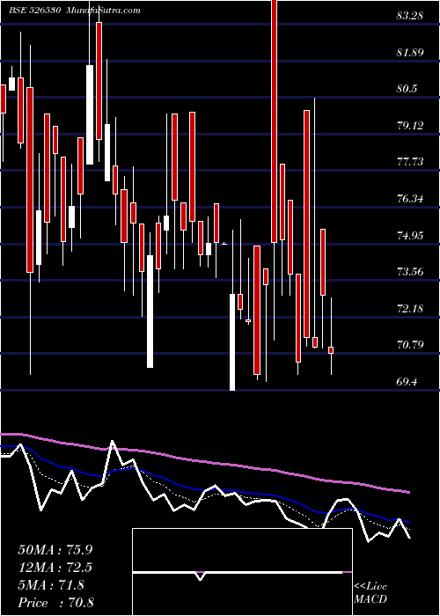The height and width of the screenshot is (616, 440).
Task: Click the BSE 526530 ticker label
Action: click(34, 11)
